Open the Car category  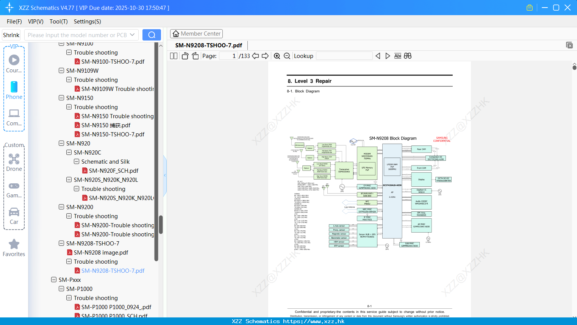pyautogui.click(x=14, y=212)
